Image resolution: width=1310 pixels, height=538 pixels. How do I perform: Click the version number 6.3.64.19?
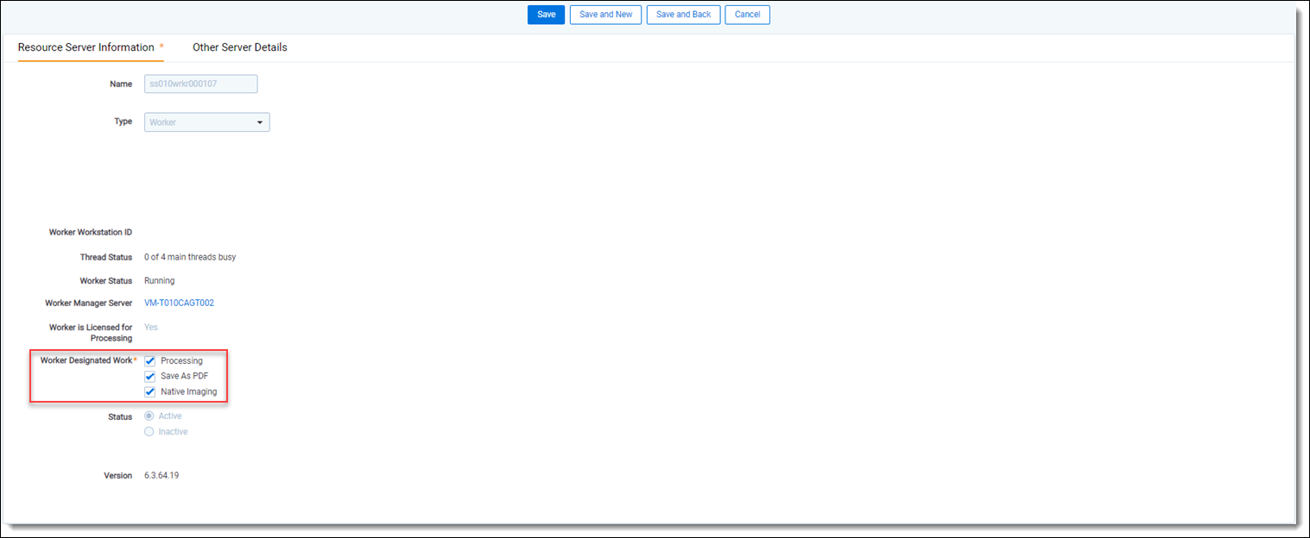(161, 476)
